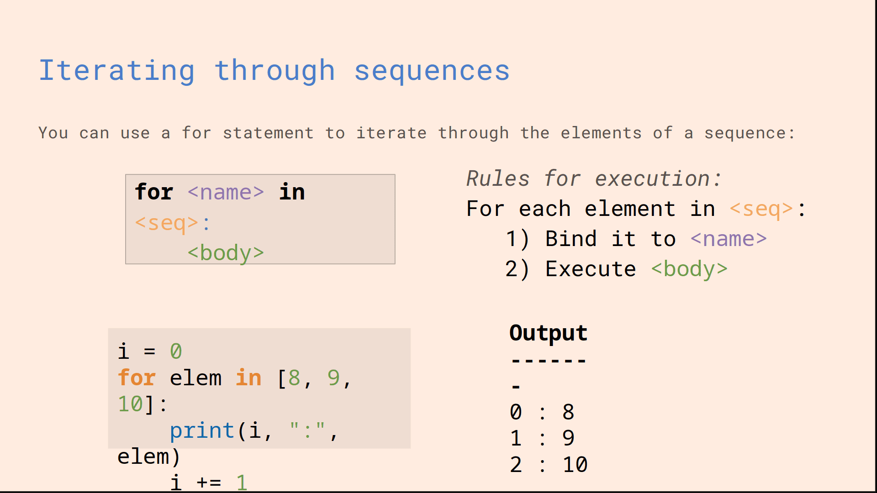877x493 pixels.
Task: Click the purple <name> placeholder in syntax box
Action: (x=226, y=192)
